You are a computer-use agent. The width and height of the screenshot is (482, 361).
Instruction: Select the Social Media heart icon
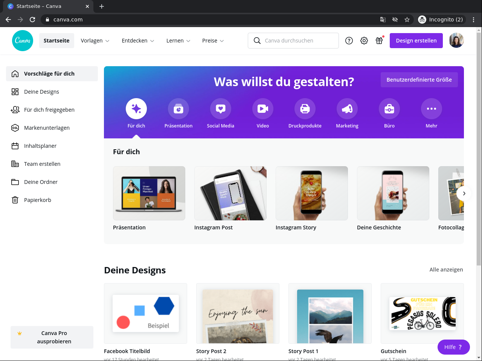tap(221, 109)
